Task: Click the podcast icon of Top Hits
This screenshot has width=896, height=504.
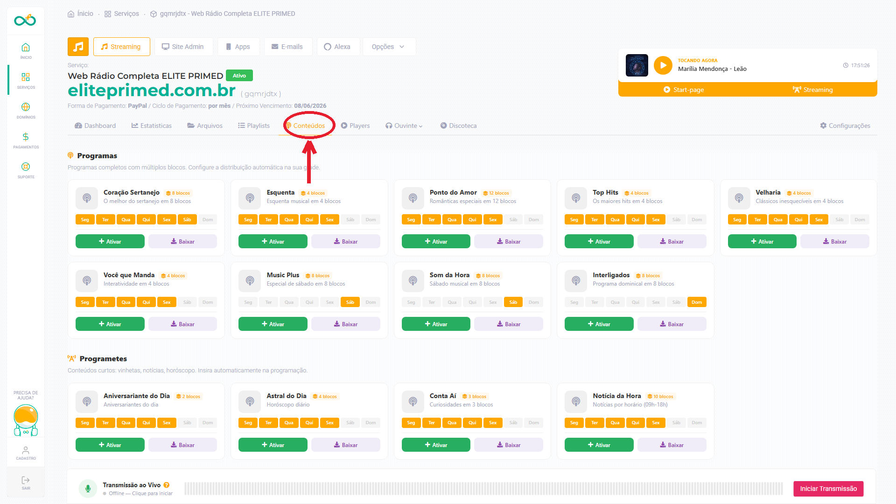Action: pyautogui.click(x=576, y=198)
